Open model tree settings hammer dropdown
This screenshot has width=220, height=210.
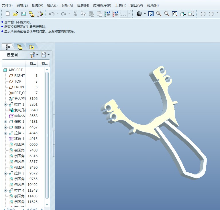point(38,55)
